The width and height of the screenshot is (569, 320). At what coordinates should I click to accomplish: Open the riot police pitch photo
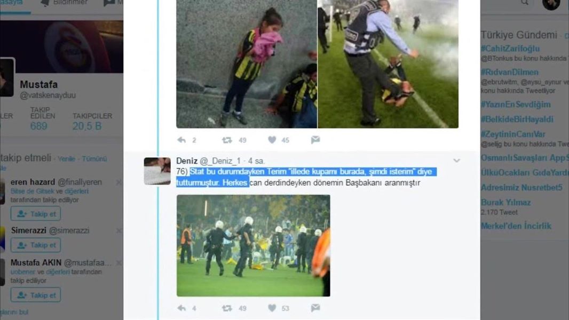[x=254, y=246]
